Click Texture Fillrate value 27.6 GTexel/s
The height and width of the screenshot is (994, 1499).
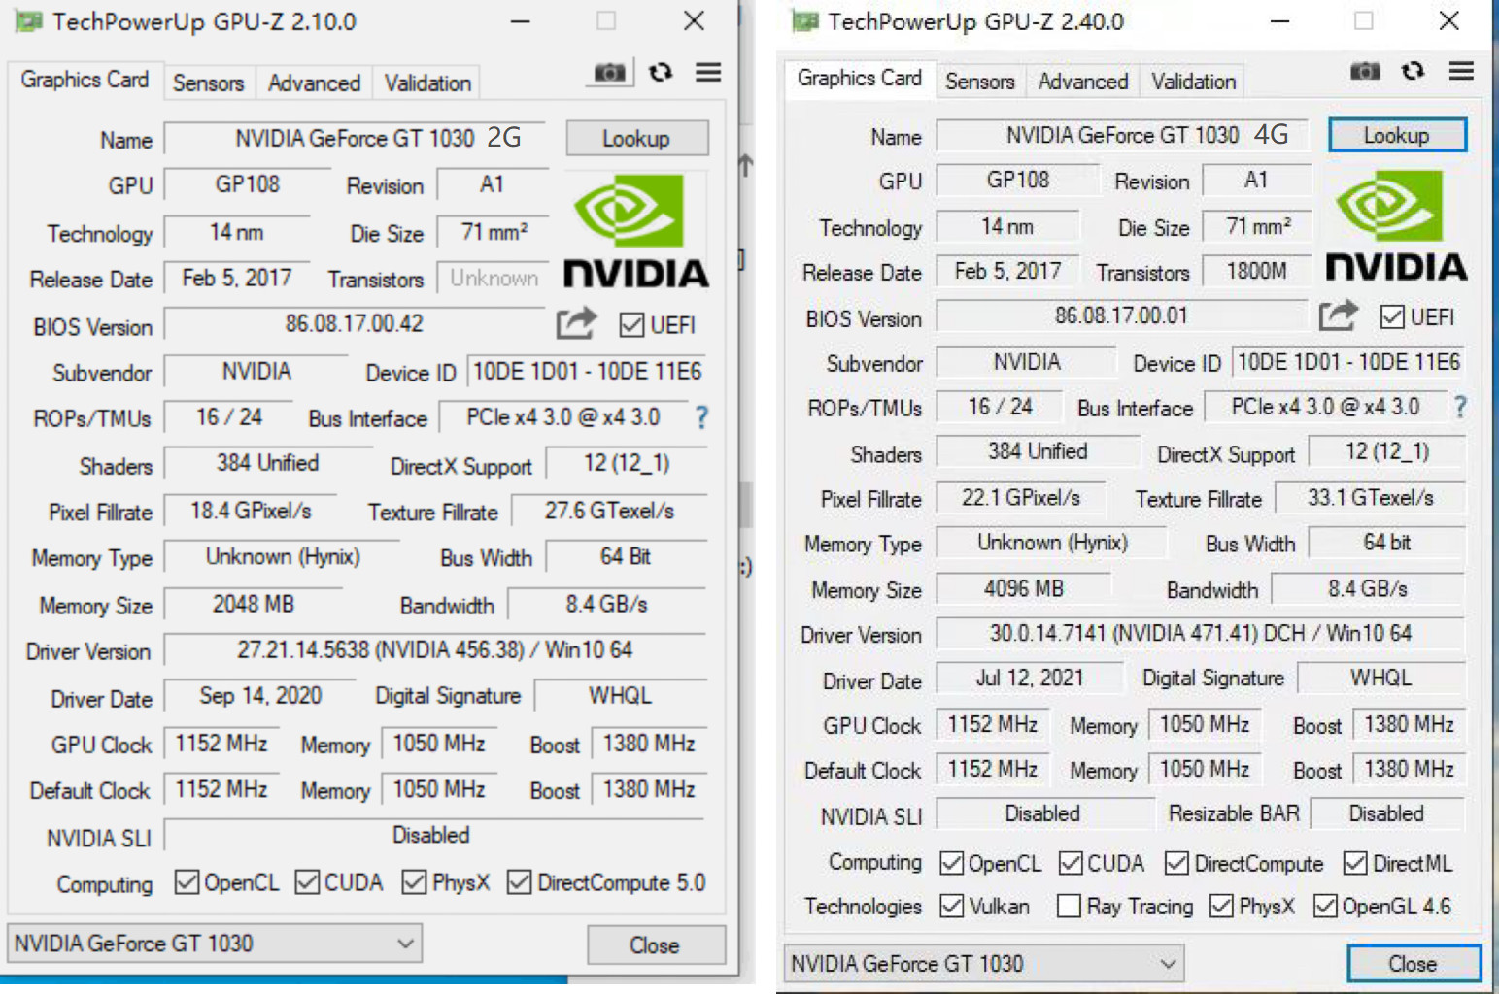610,512
